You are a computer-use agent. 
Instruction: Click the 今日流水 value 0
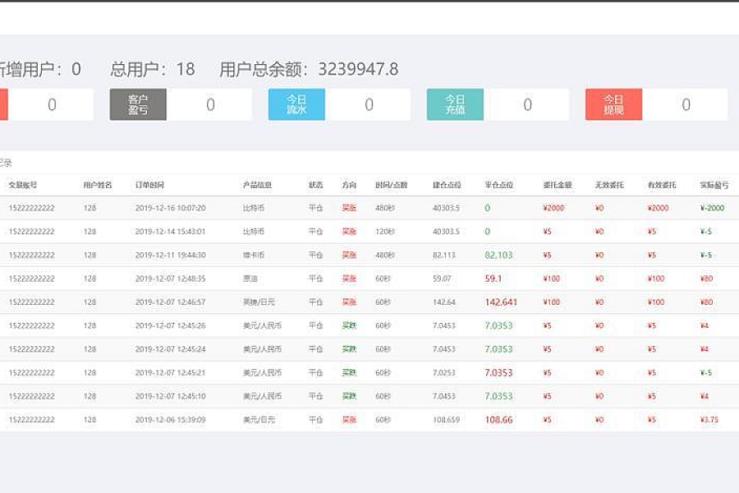[x=369, y=104]
